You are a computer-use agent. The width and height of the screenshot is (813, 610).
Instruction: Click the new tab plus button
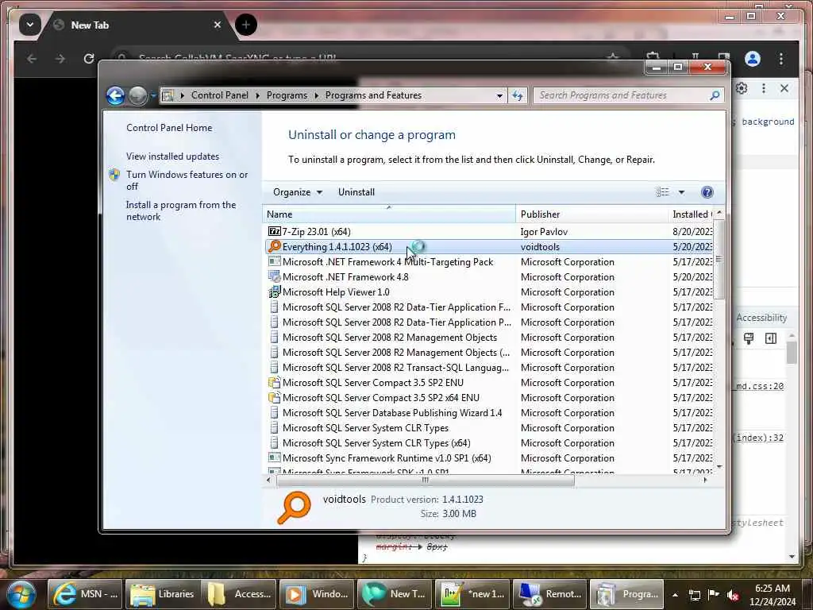[246, 25]
